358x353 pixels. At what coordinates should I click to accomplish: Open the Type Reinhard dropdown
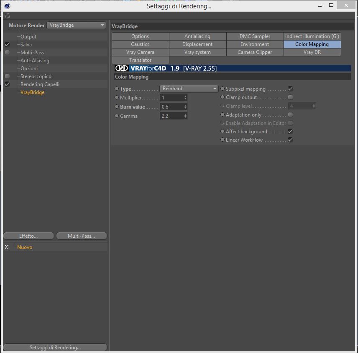189,89
